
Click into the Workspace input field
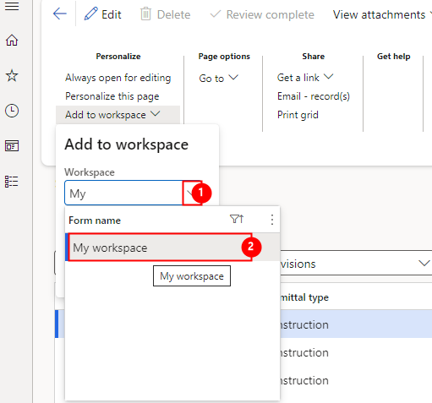(123, 193)
